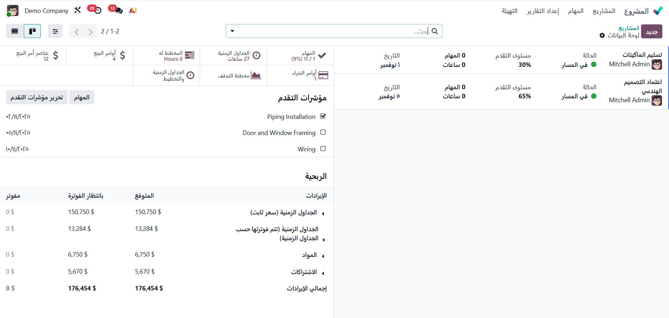Click the جديد button
Image resolution: width=669 pixels, height=318 pixels.
(x=652, y=32)
